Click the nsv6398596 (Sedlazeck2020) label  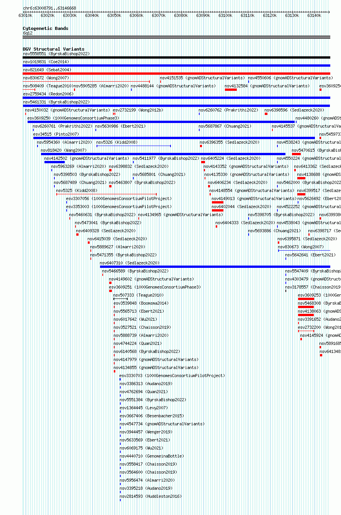(294, 110)
